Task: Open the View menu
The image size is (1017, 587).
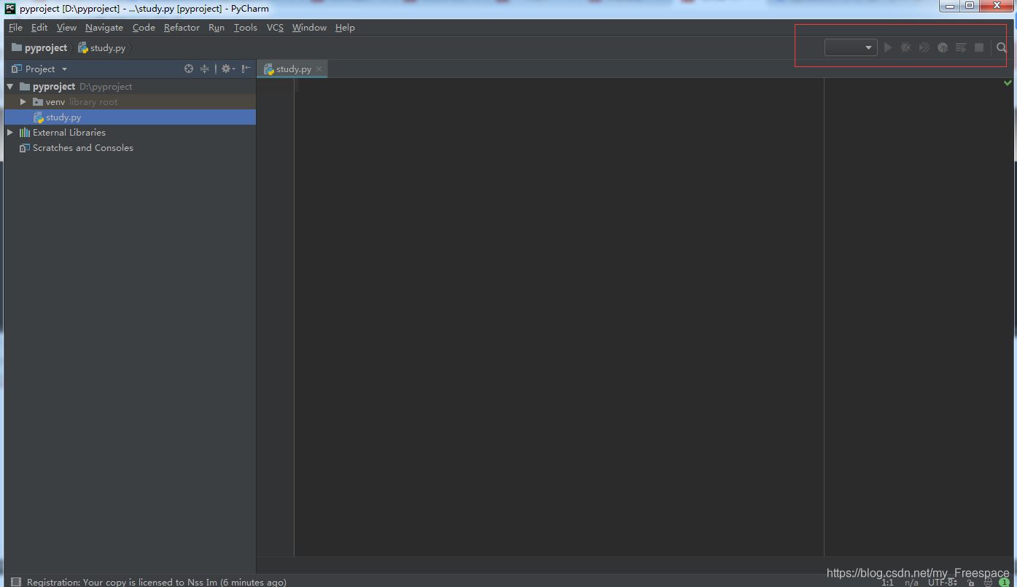Action: (x=66, y=27)
